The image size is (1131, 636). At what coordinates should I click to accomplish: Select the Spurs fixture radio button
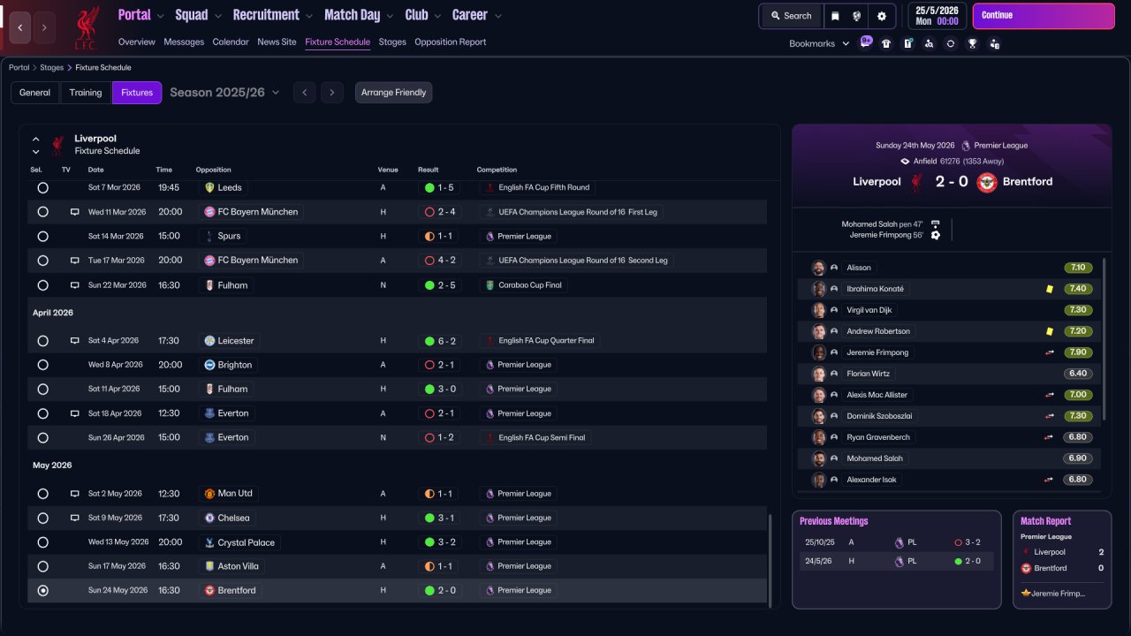coord(42,237)
